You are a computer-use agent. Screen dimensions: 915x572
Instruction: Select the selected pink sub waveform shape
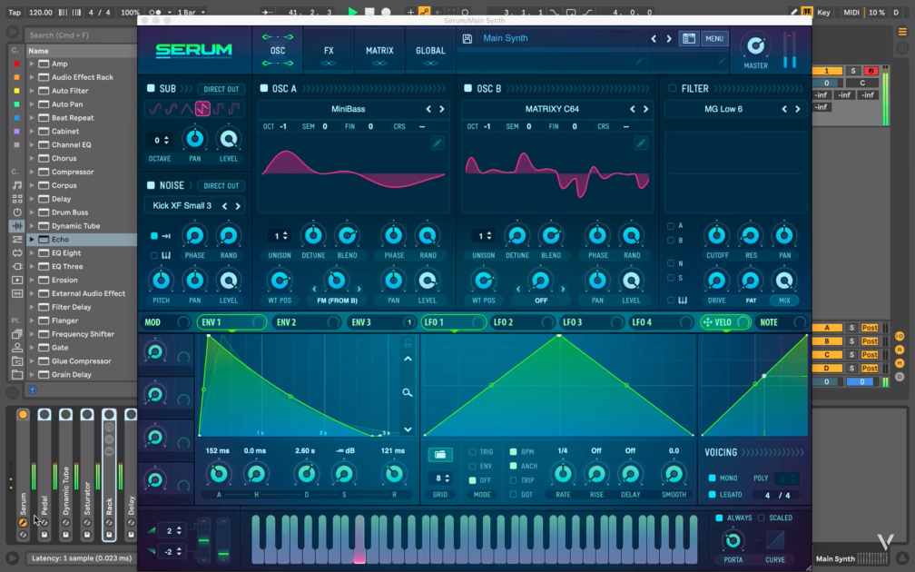click(202, 109)
